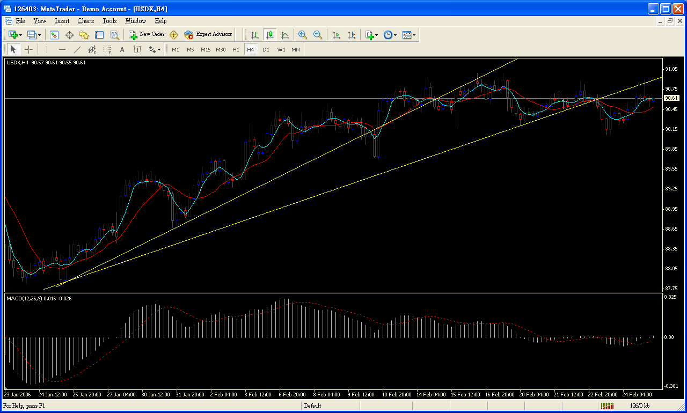Toggle Chart Shift from right border
Viewport: 687px width, 413px height.
352,35
